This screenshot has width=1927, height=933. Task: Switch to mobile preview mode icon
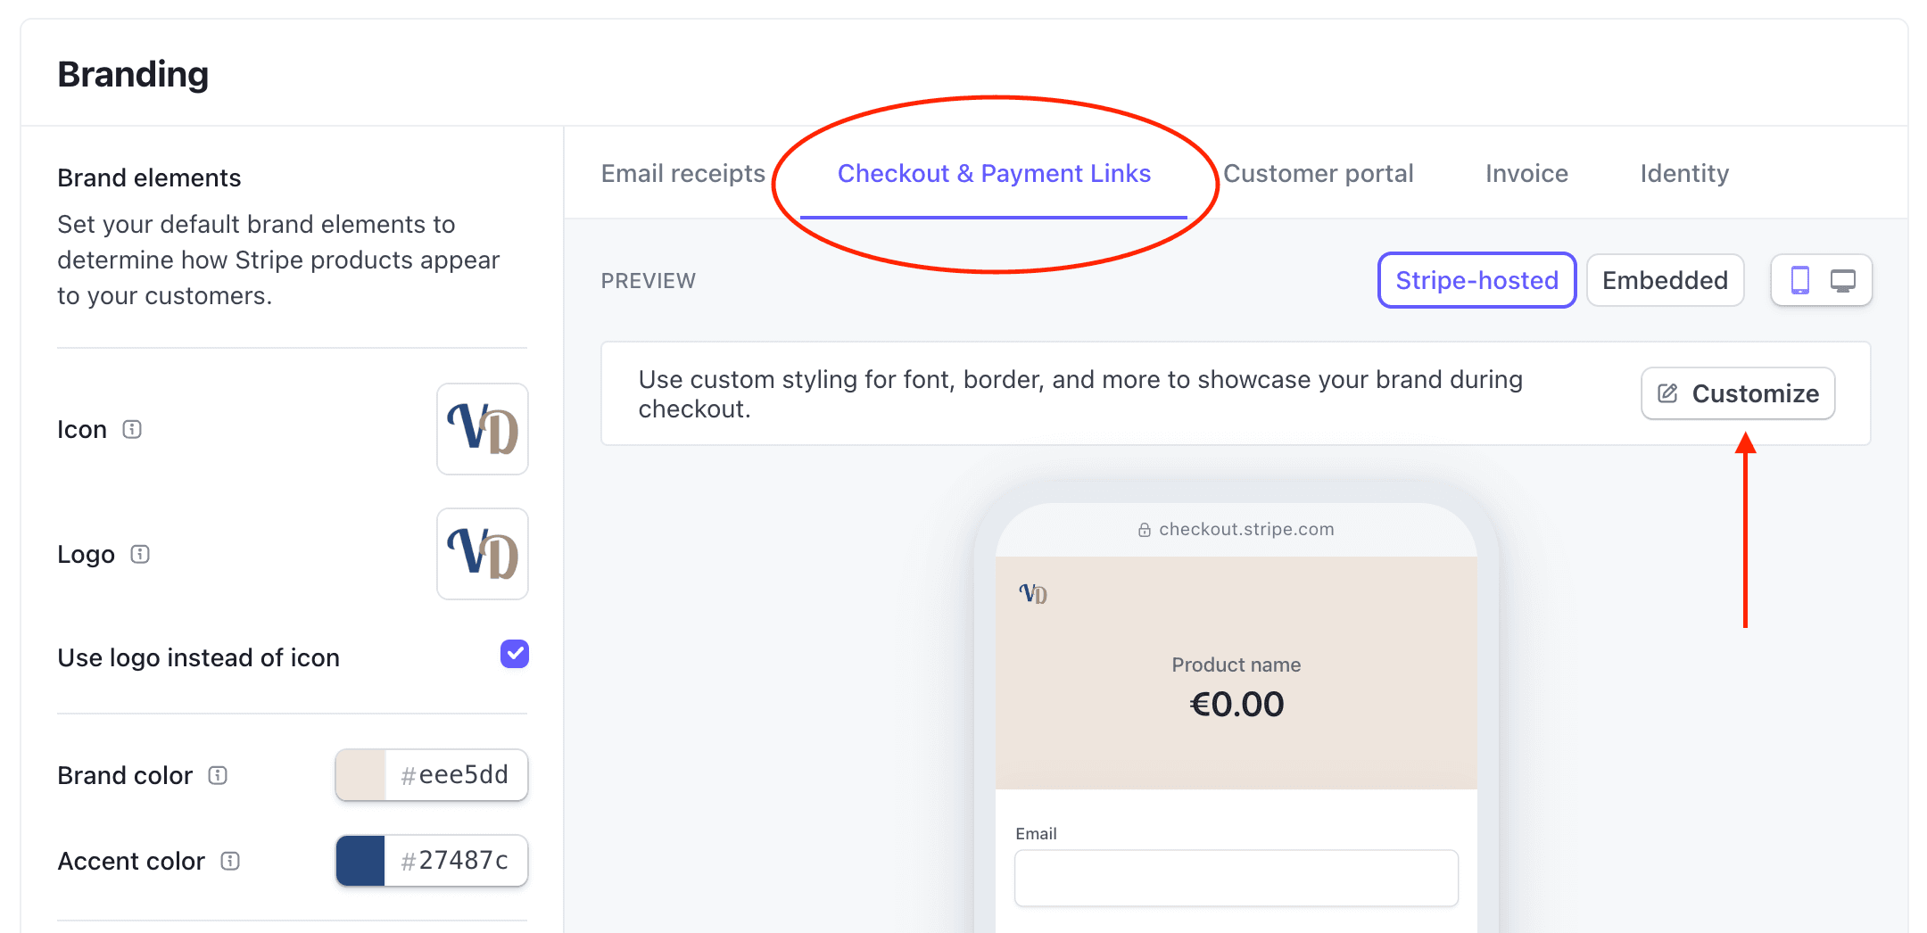1800,279
